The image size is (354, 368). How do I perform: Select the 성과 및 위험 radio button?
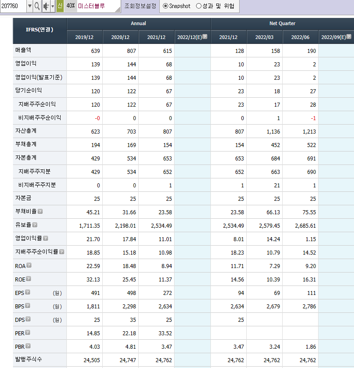click(x=199, y=6)
